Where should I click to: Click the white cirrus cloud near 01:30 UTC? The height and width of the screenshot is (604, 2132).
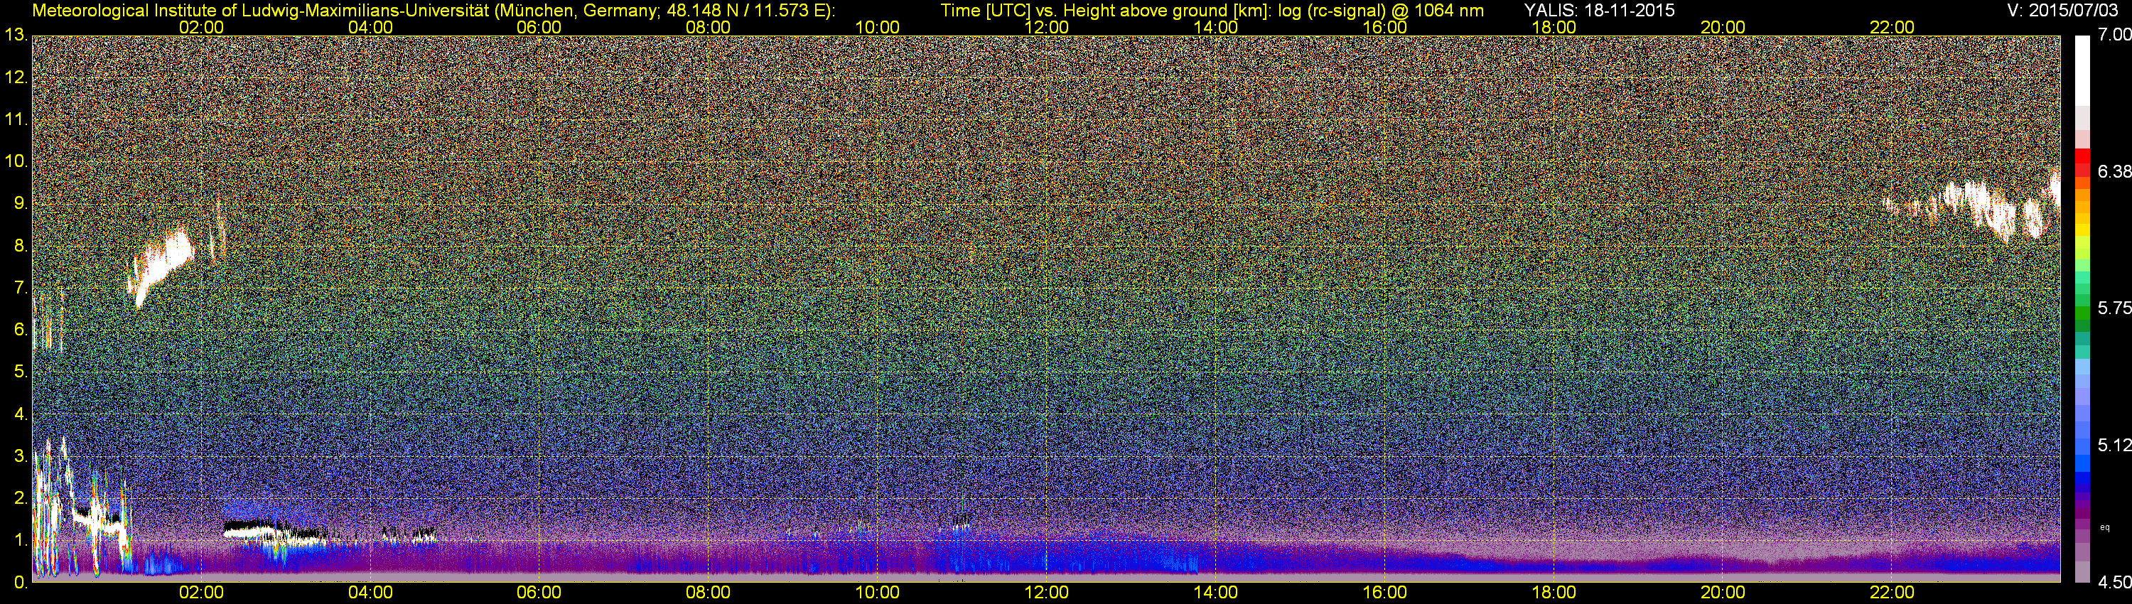coord(161,265)
